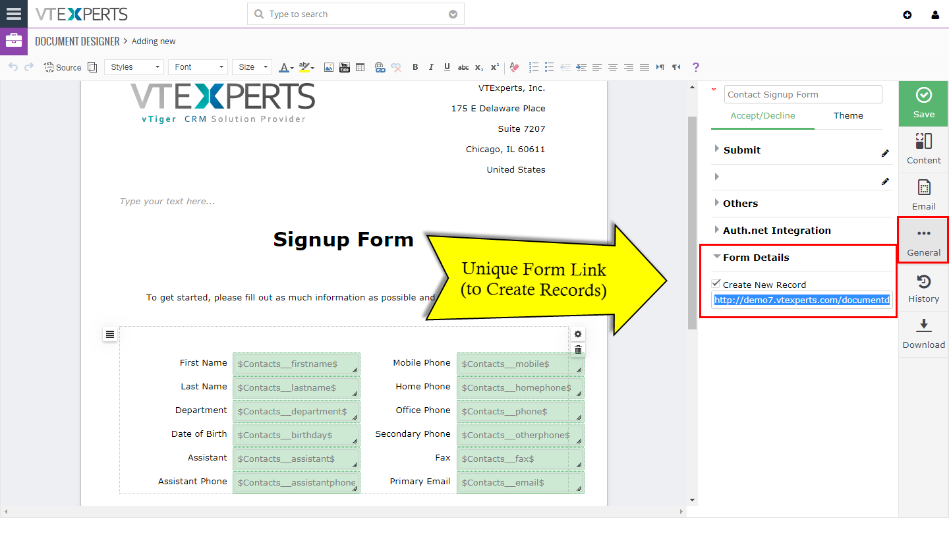Open the user profile icon
Viewport: 949px width, 533px height.
point(935,14)
